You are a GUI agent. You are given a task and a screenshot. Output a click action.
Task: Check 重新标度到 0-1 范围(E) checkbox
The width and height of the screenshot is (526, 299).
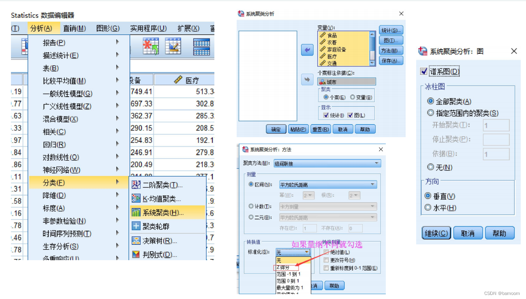coord(326,268)
